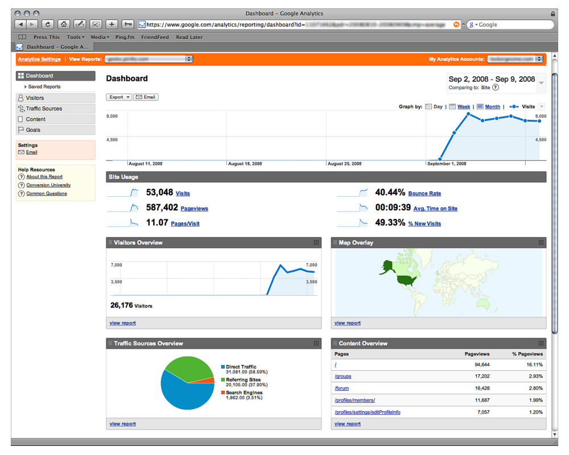
Task: Click the Email link under Settings
Action: point(31,152)
